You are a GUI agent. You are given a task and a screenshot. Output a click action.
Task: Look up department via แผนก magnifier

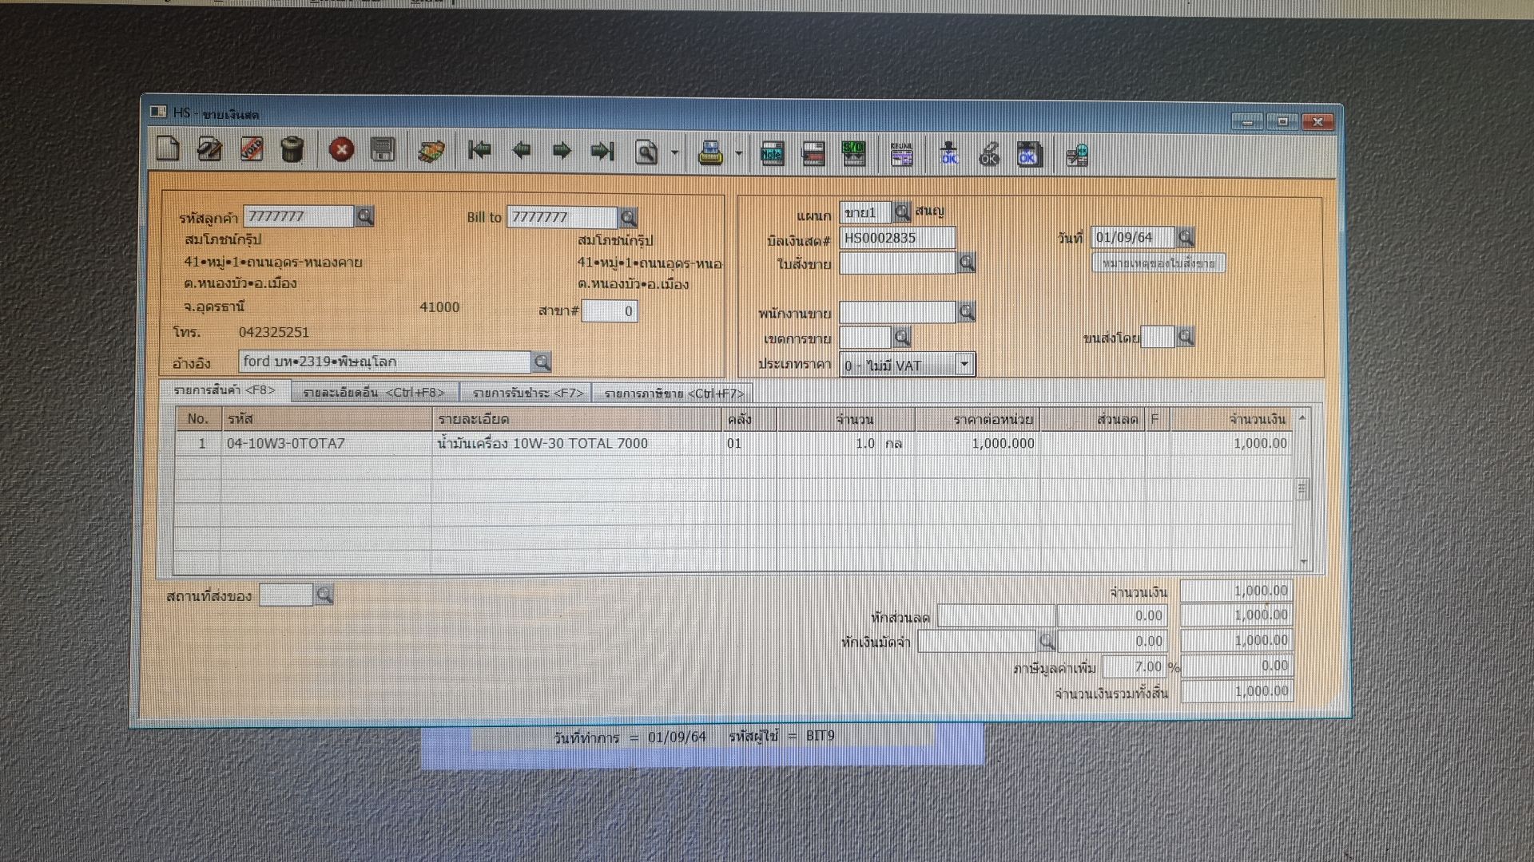[902, 212]
